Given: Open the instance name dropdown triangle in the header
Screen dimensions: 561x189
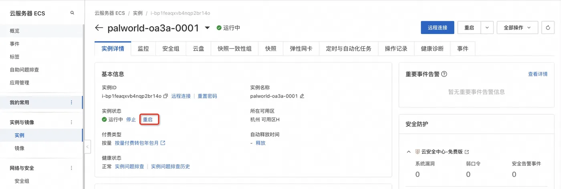Looking at the screenshot, I should click(207, 28).
